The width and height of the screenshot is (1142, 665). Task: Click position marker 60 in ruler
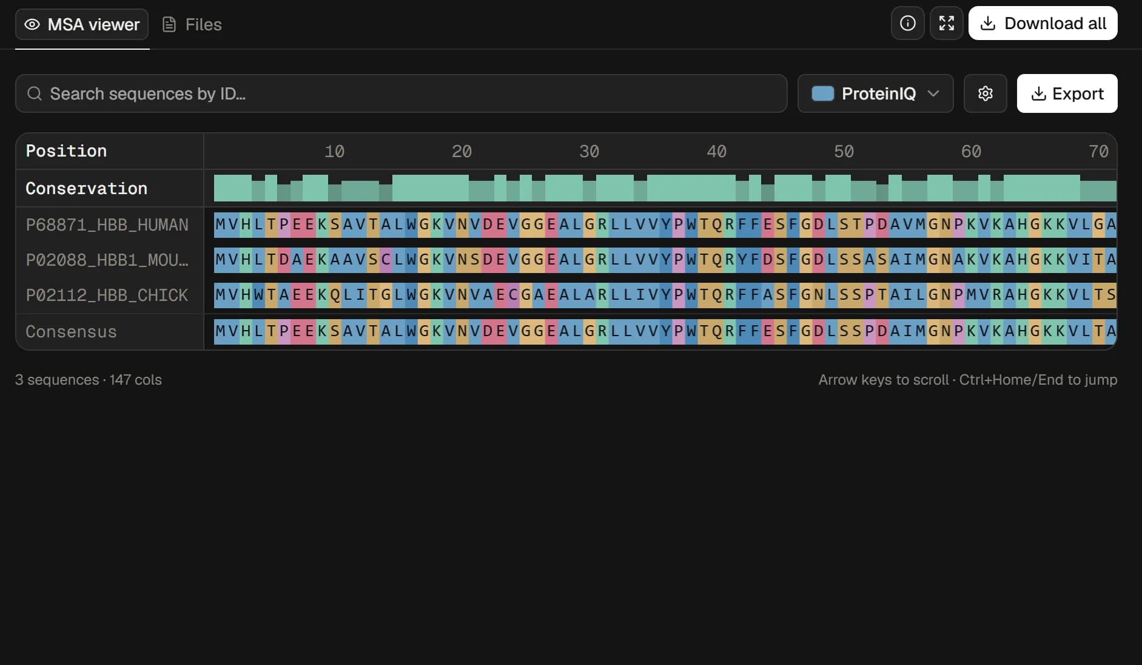(971, 152)
